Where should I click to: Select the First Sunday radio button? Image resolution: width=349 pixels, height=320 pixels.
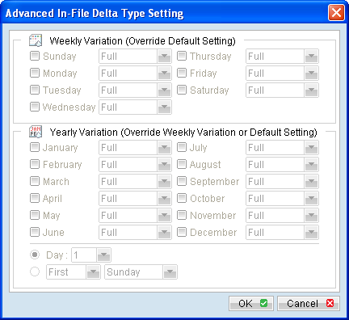coord(35,272)
